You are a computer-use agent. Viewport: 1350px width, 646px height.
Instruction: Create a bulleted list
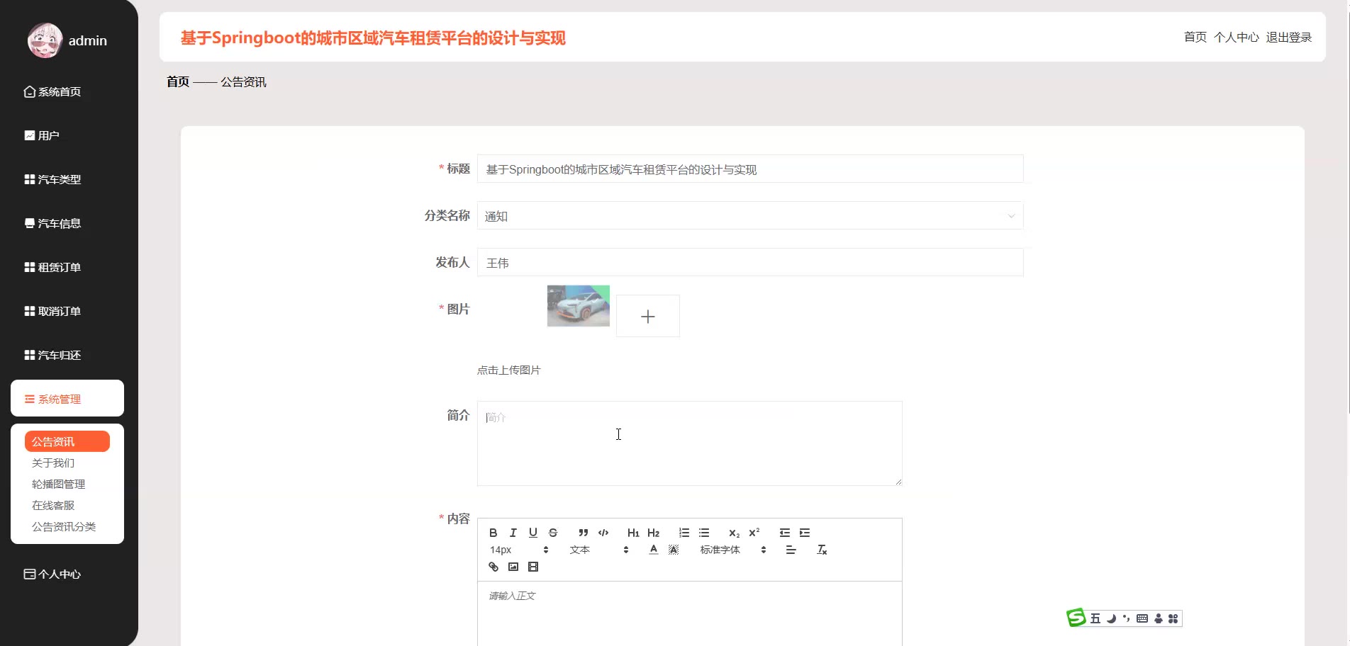tap(704, 533)
